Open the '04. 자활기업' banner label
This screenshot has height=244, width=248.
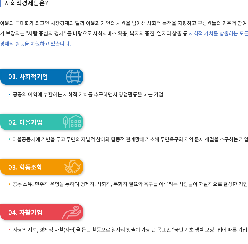25,212
